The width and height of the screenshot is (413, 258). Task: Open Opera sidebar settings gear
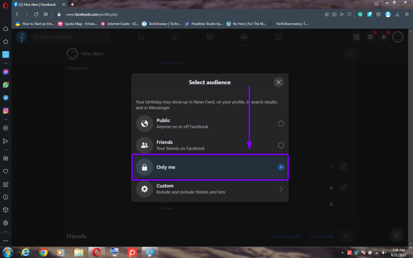coord(6,223)
